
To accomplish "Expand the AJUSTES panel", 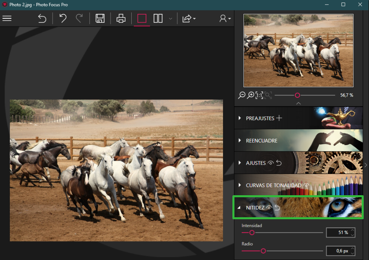I will click(x=240, y=163).
